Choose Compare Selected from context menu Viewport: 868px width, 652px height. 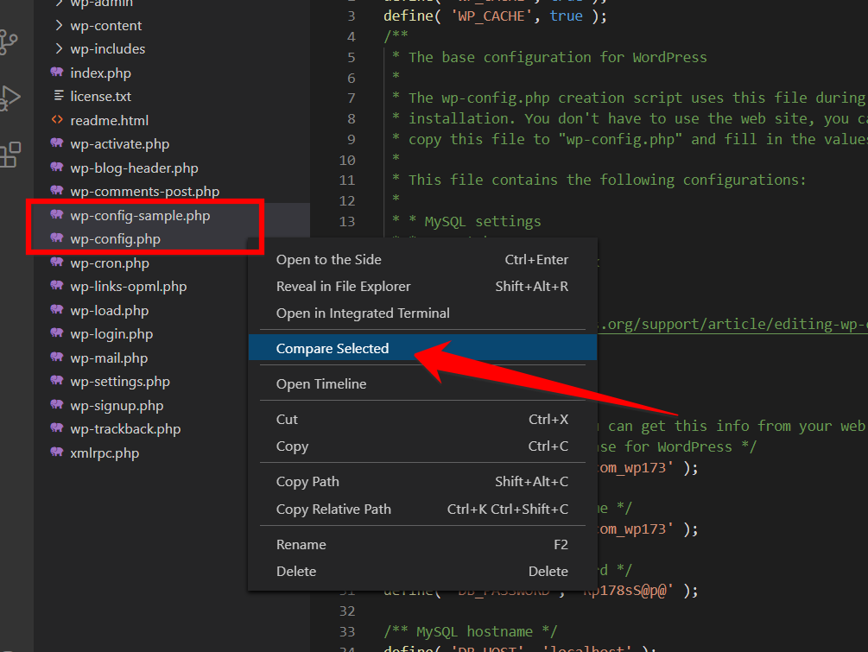click(422, 348)
